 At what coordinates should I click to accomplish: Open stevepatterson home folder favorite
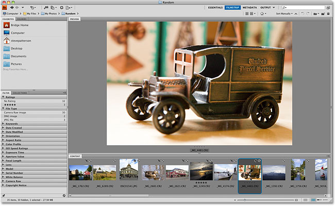tap(18, 41)
